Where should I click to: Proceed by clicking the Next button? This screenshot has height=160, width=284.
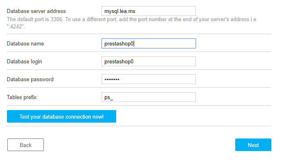[253, 145]
